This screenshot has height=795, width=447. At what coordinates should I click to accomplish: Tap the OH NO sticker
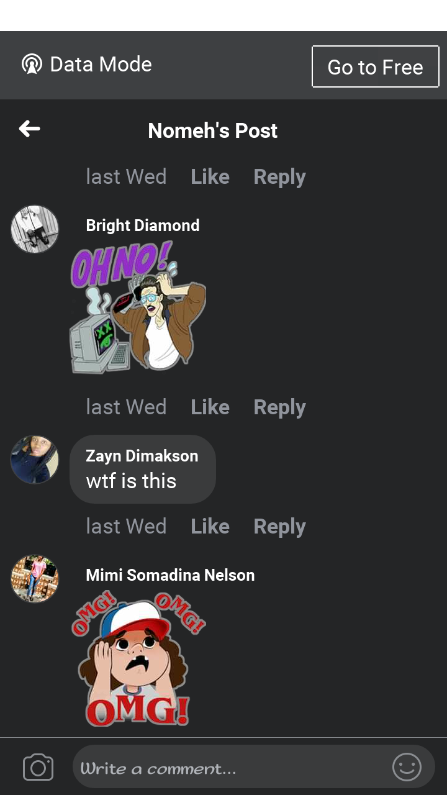[138, 307]
